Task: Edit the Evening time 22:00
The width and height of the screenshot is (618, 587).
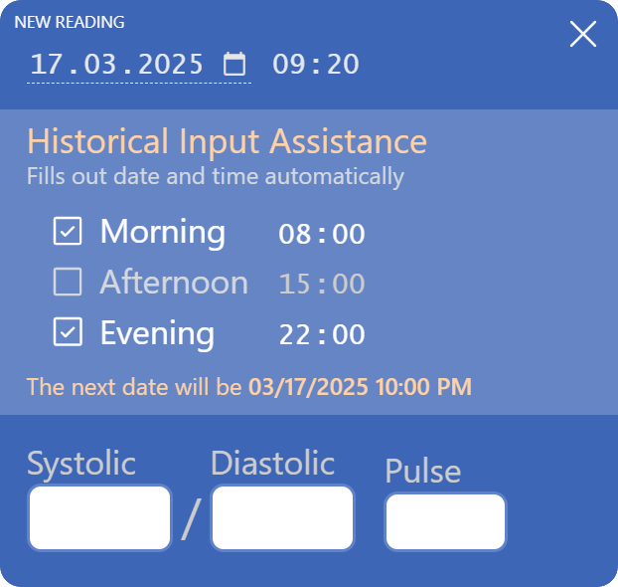Action: coord(322,335)
